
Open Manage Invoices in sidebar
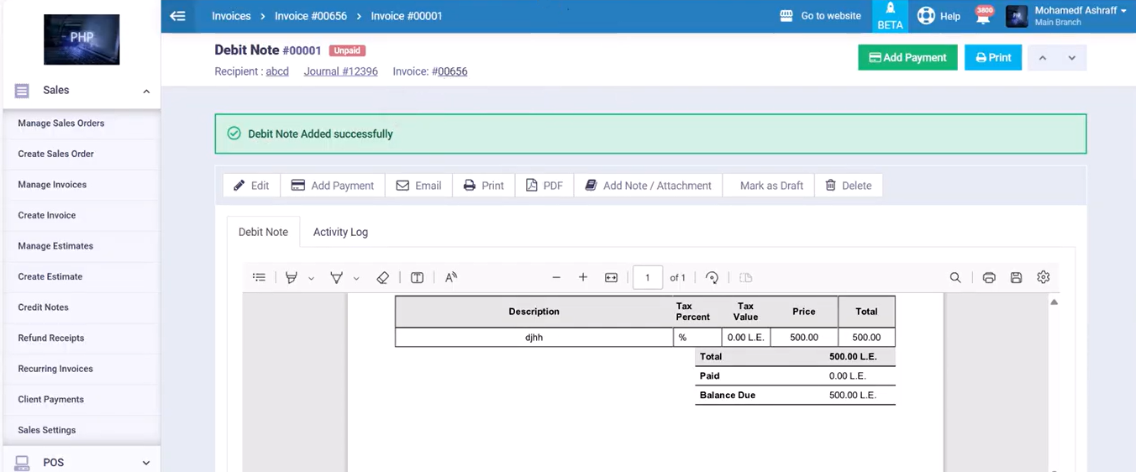tap(52, 185)
